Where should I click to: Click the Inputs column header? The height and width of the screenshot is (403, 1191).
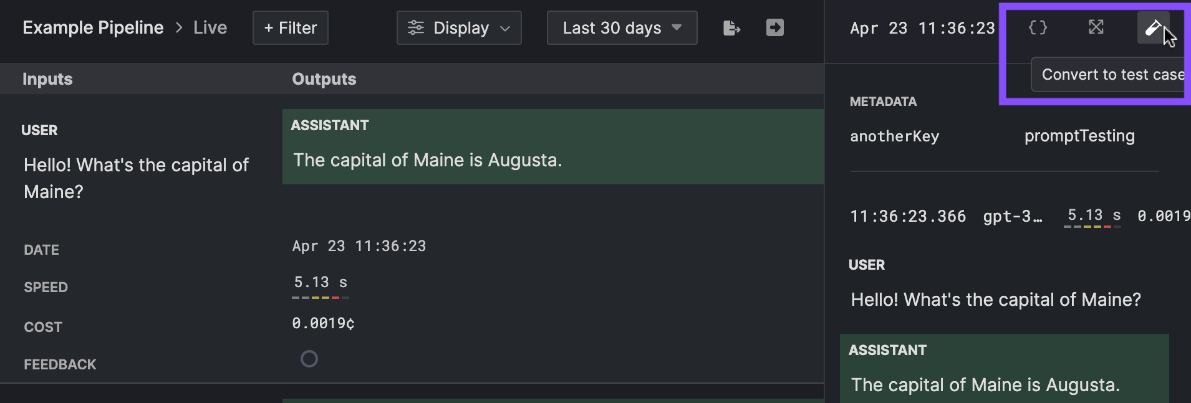click(47, 79)
